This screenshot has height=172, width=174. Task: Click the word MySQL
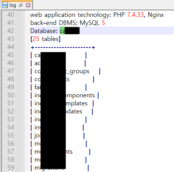(x=89, y=23)
